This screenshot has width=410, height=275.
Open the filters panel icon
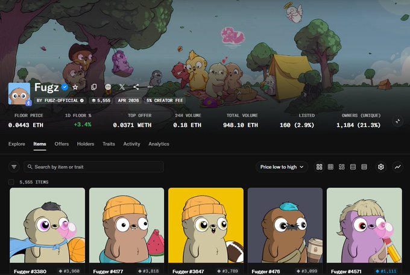click(x=14, y=167)
